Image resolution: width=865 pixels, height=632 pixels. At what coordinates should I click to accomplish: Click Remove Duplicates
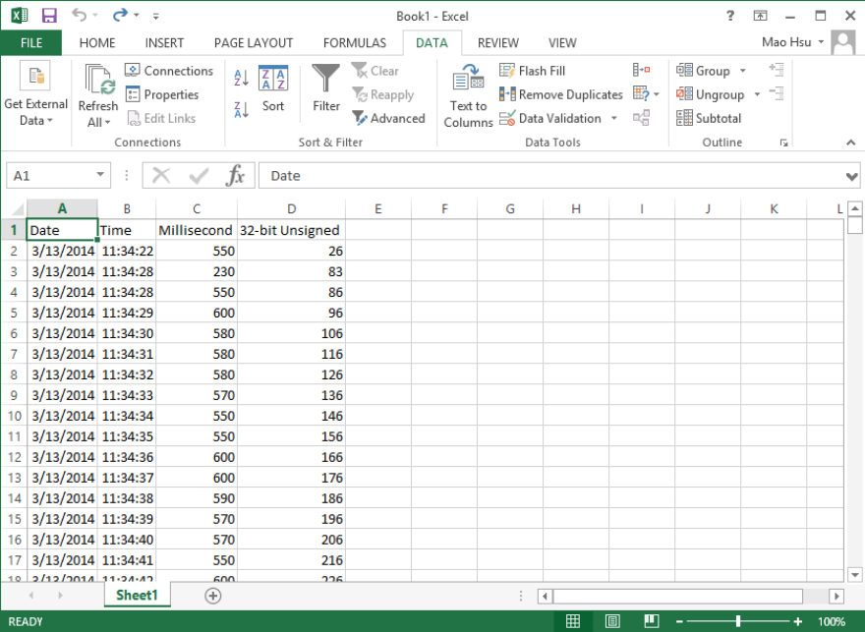(x=561, y=94)
